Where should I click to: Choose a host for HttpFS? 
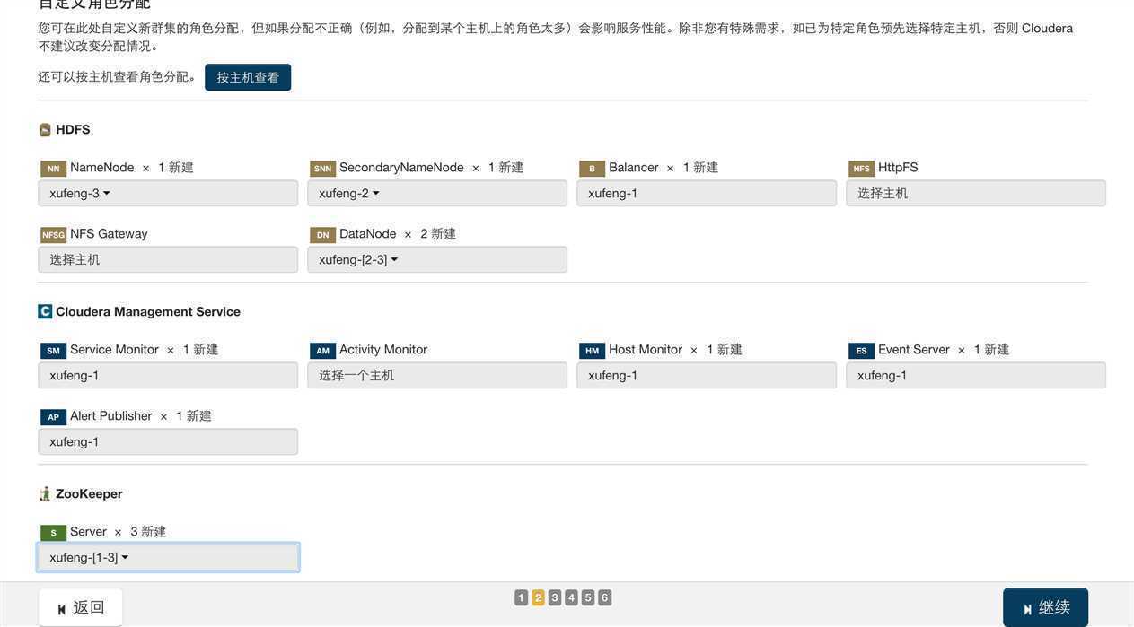click(976, 193)
